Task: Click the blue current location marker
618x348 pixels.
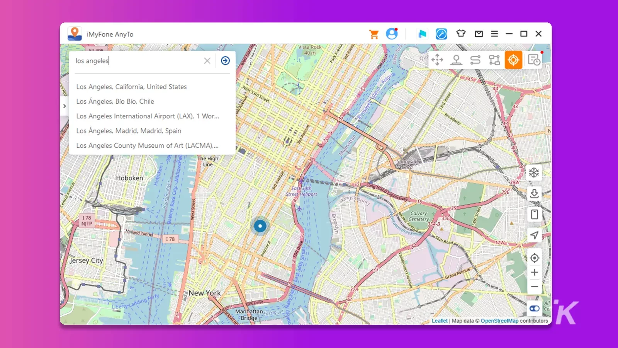Action: coord(260,226)
